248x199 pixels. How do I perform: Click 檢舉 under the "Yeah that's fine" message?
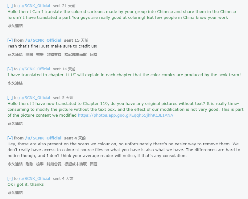click(x=40, y=55)
